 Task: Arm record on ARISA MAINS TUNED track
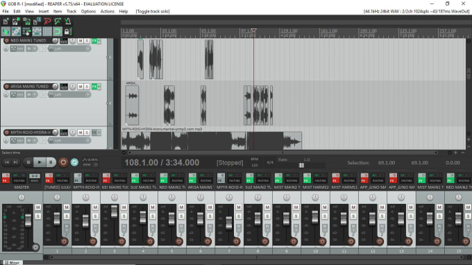(x=6, y=87)
